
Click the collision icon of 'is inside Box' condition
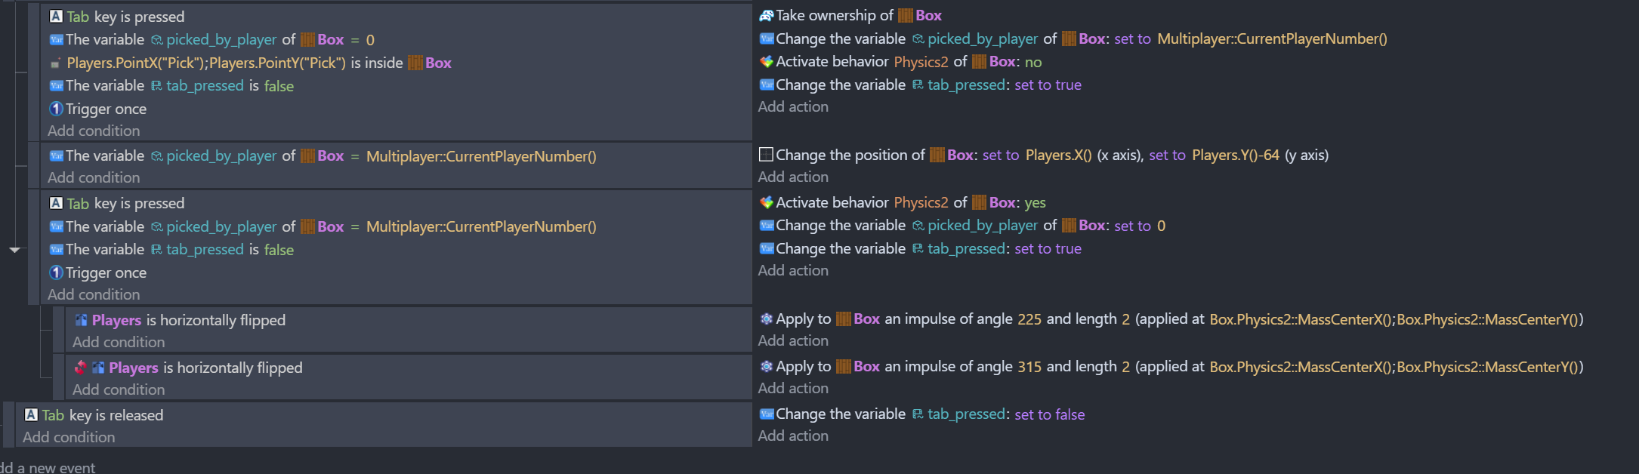(56, 63)
